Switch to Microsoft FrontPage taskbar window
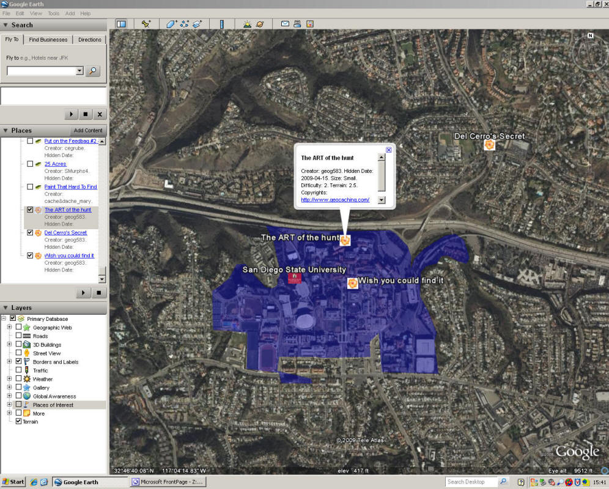 pos(168,482)
